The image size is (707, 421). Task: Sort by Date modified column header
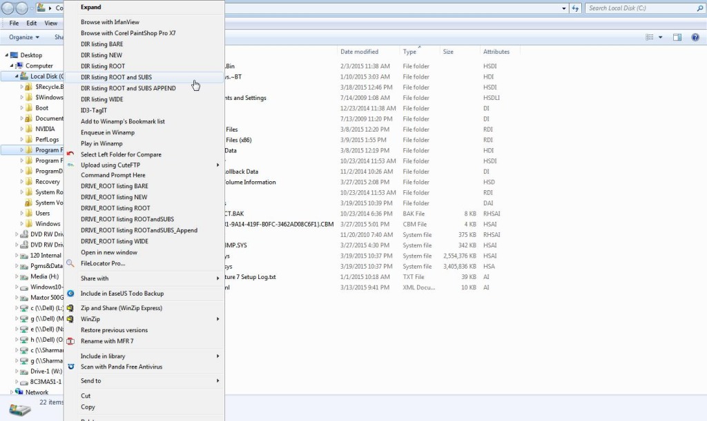point(360,52)
